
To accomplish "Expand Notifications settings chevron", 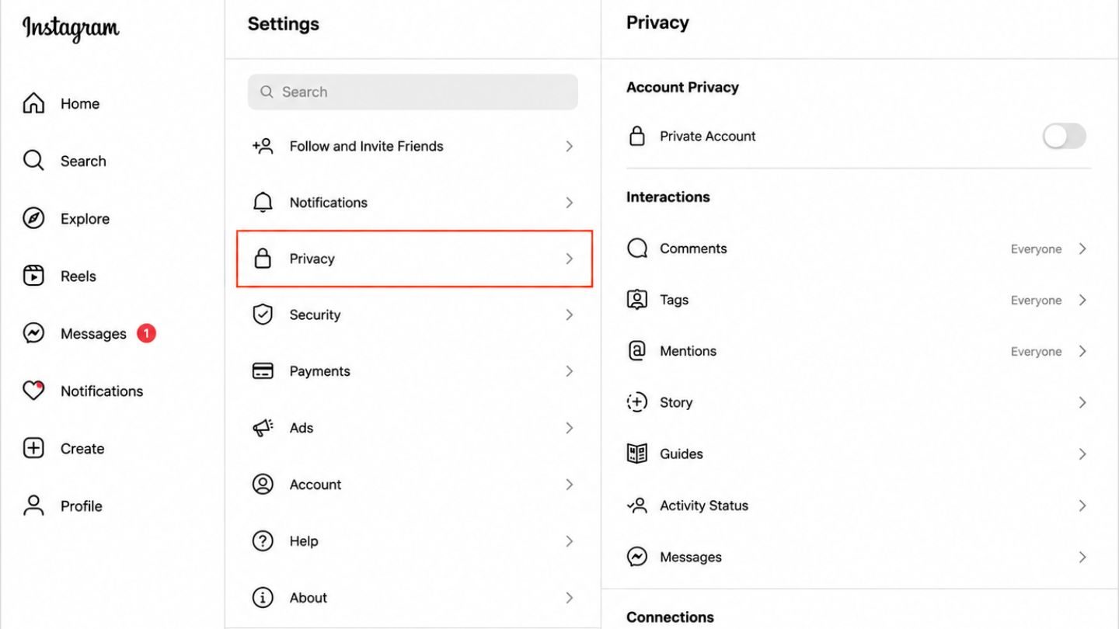I will [570, 203].
